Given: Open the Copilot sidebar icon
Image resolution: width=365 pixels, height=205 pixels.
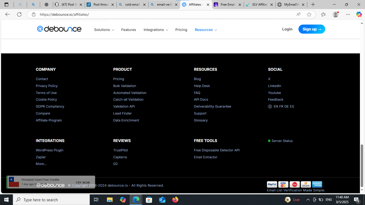Looking at the screenshot, I should point(359,14).
